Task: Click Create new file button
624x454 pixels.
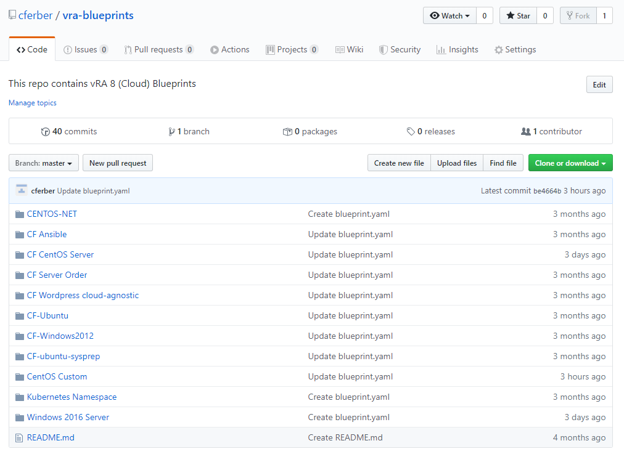Action: 399,163
